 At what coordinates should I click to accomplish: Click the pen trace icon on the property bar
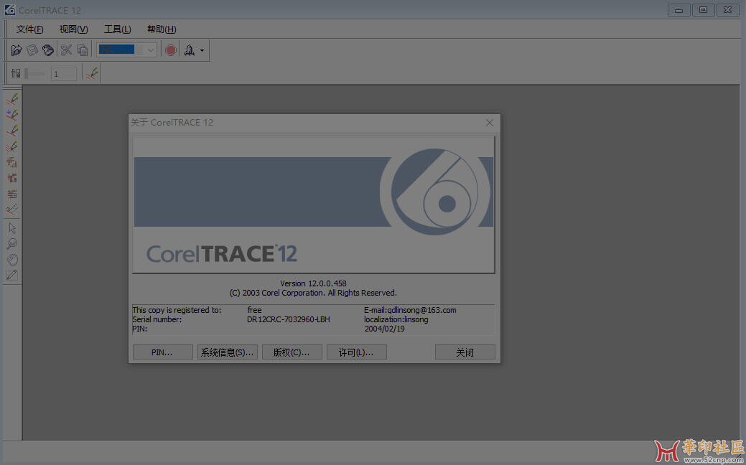click(92, 74)
